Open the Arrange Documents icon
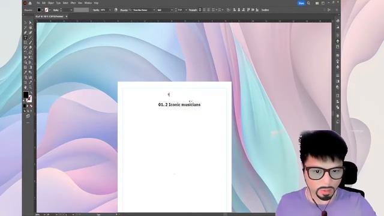This screenshot has width=384, height=216. pos(317,3)
